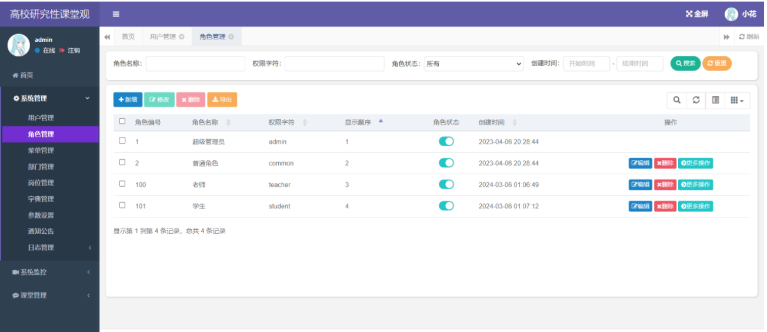Sort by the 角色名称 column
767x332 pixels.
pos(212,122)
